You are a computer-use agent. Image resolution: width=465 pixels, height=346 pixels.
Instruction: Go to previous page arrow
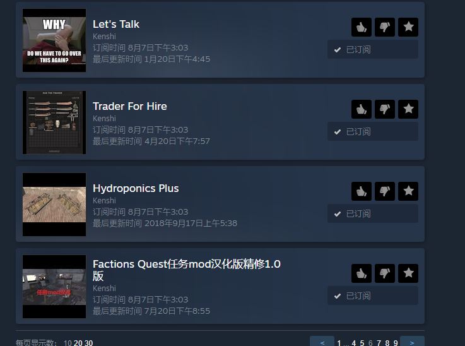pos(322,342)
